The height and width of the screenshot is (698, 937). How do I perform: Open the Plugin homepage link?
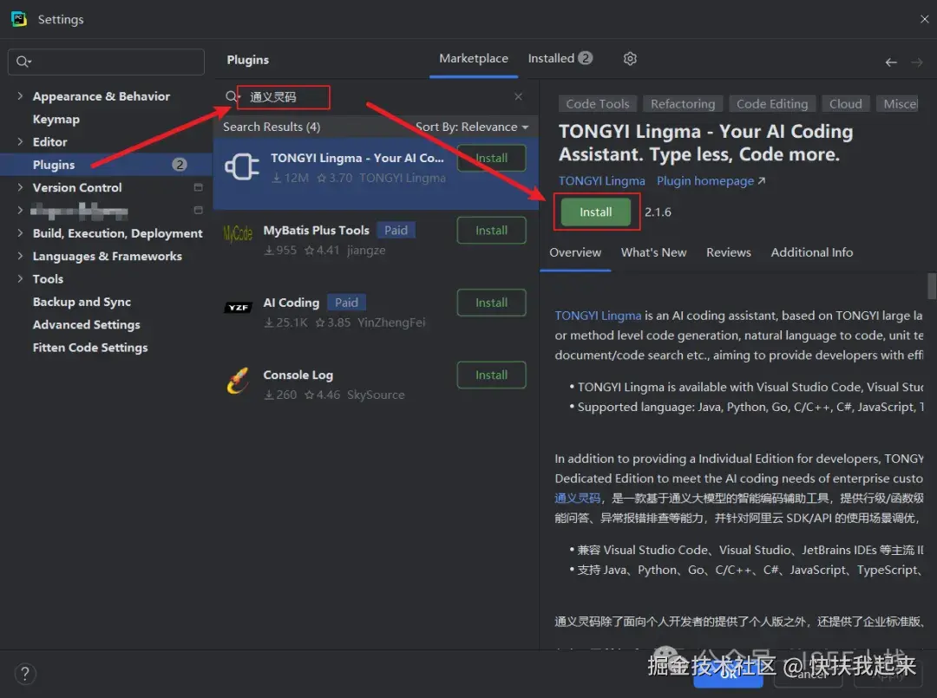click(711, 181)
